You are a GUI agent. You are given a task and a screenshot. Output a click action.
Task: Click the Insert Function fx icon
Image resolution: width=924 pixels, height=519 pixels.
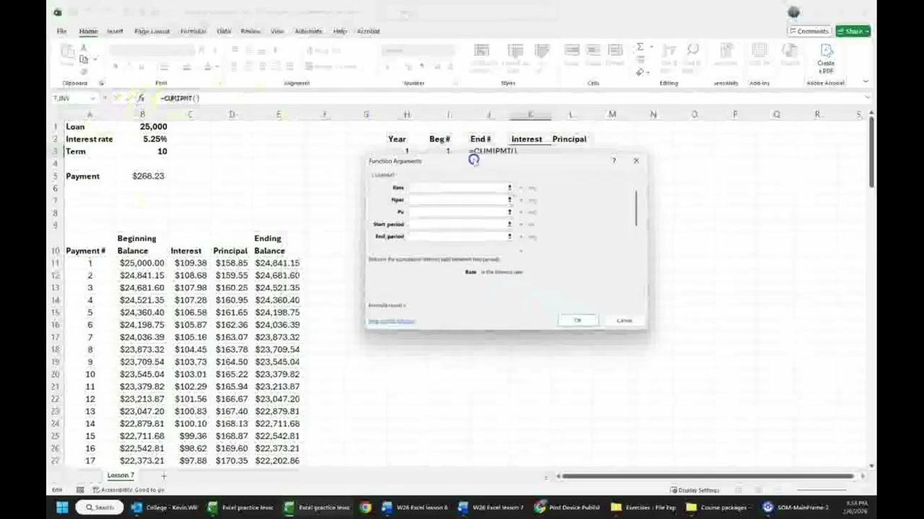click(141, 98)
